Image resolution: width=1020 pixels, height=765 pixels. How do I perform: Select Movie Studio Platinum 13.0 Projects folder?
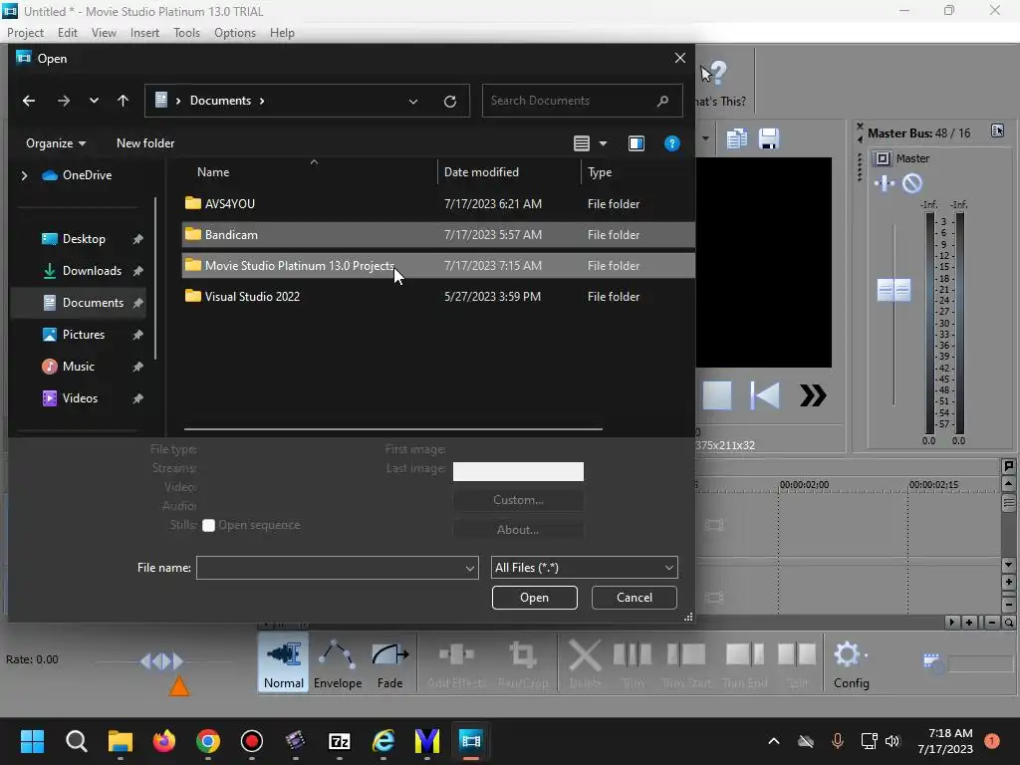[x=438, y=265]
